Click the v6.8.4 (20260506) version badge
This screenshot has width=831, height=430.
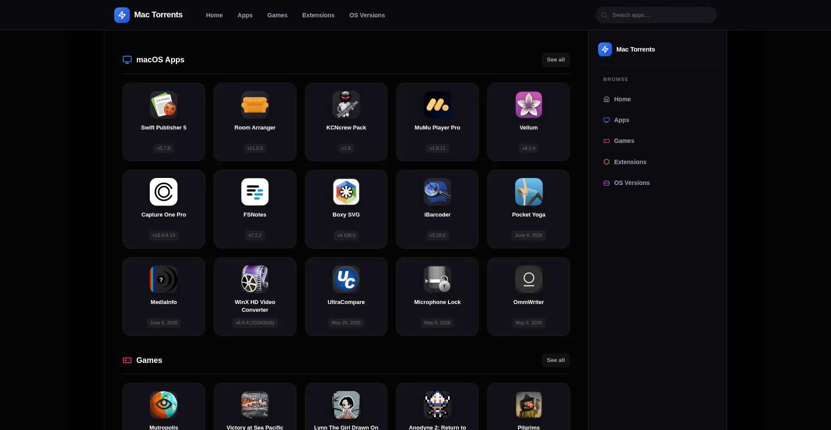tap(255, 323)
